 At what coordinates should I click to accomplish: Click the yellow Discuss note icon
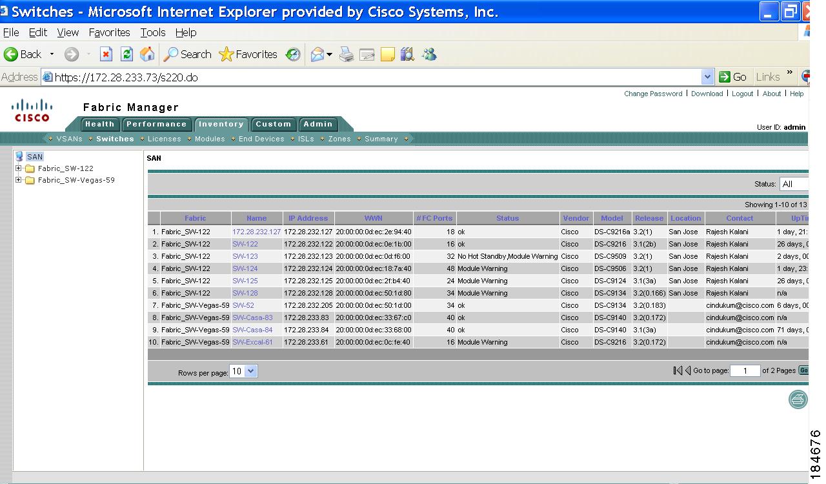(388, 55)
